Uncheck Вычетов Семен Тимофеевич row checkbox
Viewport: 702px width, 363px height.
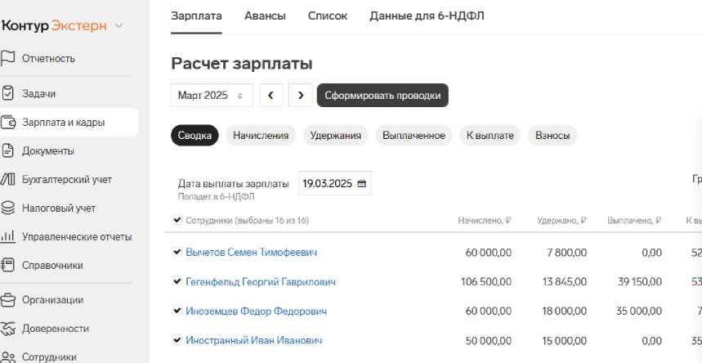(x=177, y=253)
